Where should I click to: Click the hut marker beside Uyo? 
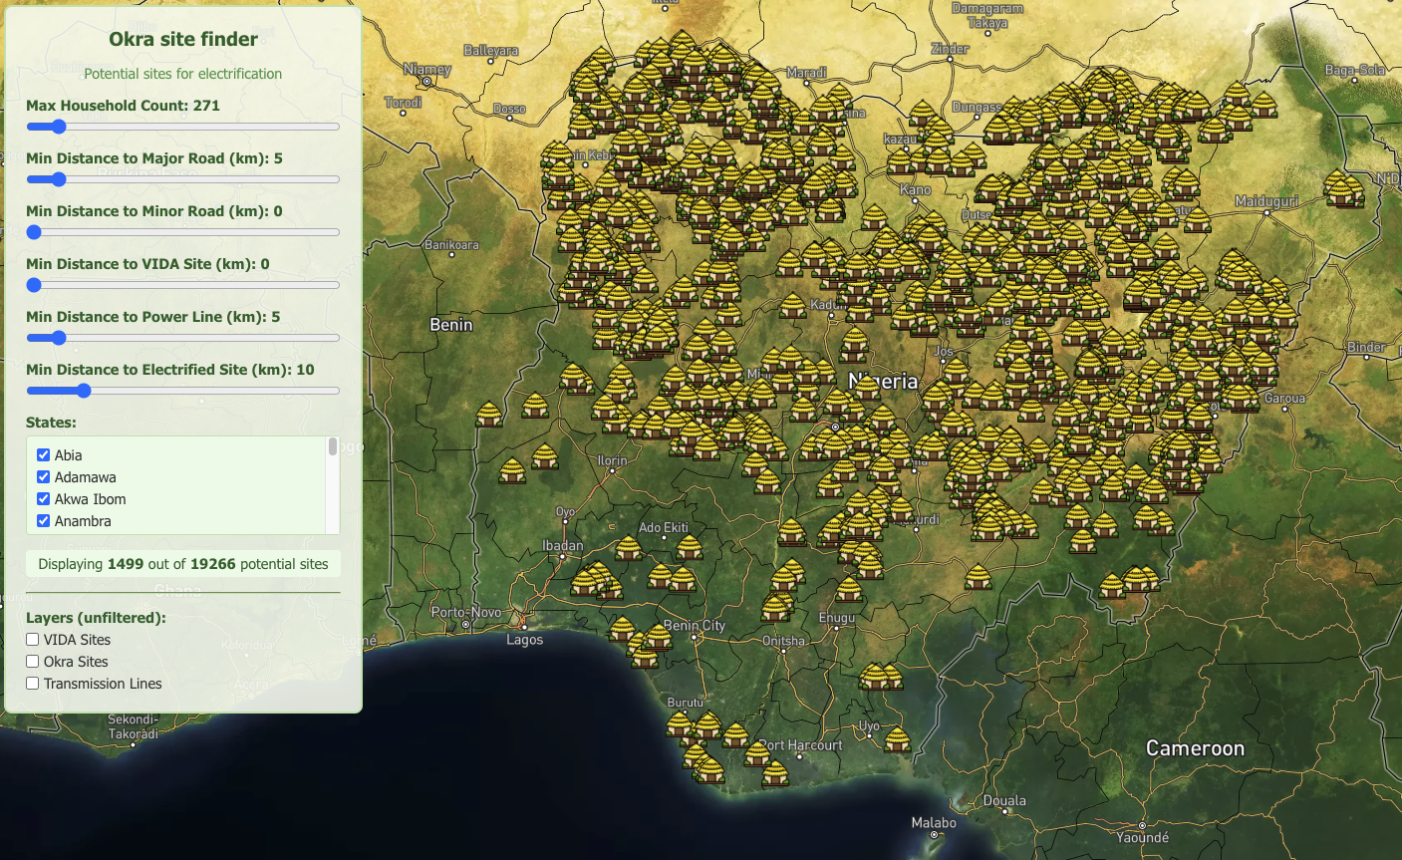coord(897,739)
